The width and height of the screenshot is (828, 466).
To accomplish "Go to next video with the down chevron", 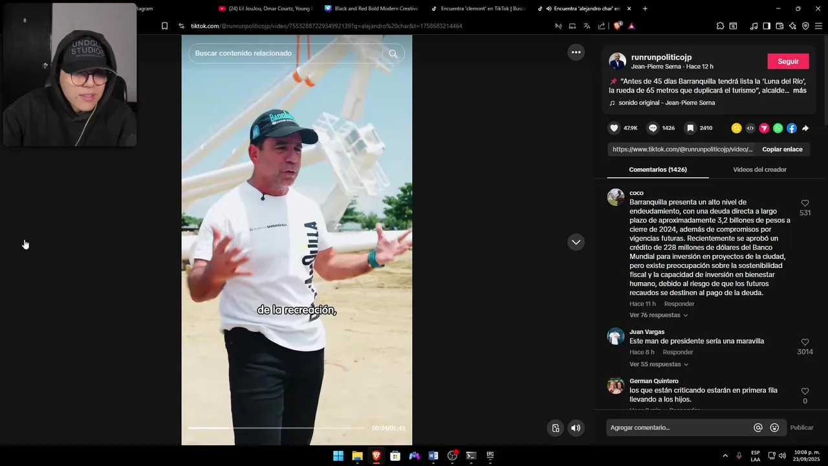I will 576,242.
